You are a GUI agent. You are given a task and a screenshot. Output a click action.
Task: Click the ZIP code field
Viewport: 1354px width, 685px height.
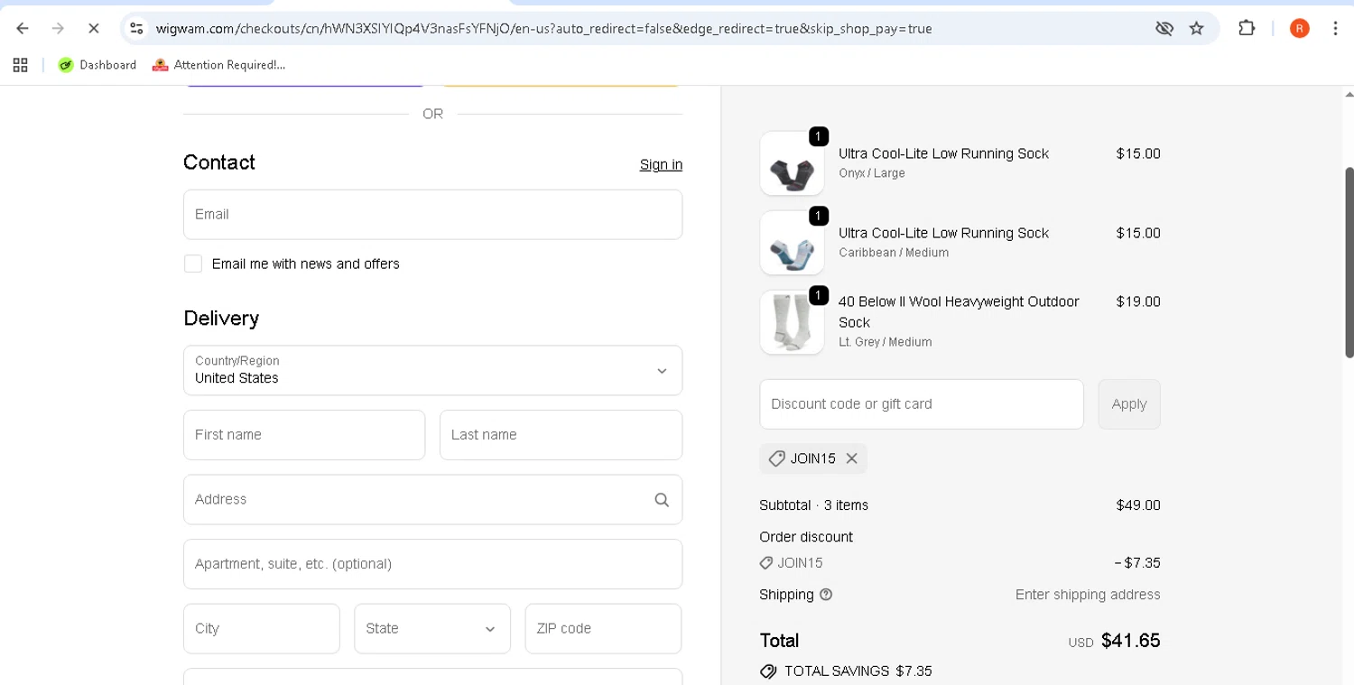point(603,628)
